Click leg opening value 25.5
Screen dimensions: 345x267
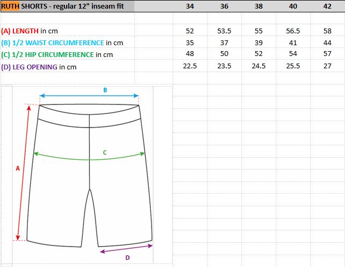click(293, 66)
